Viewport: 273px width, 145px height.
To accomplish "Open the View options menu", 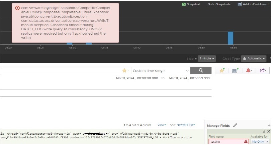I will tap(162, 125).
